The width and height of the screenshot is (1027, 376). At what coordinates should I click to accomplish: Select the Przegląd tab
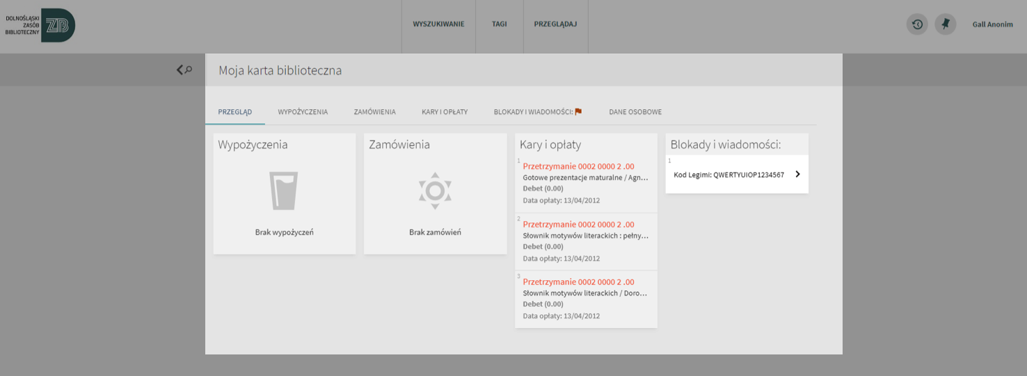235,112
